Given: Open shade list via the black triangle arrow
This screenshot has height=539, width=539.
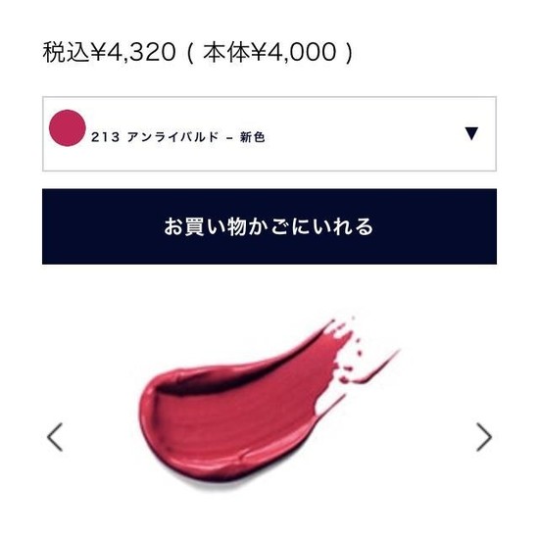Looking at the screenshot, I should (471, 133).
